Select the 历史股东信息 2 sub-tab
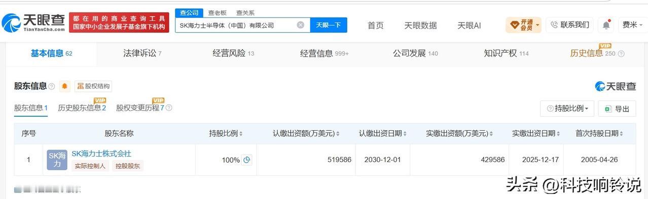Screen dimensions: 648x199 point(82,108)
